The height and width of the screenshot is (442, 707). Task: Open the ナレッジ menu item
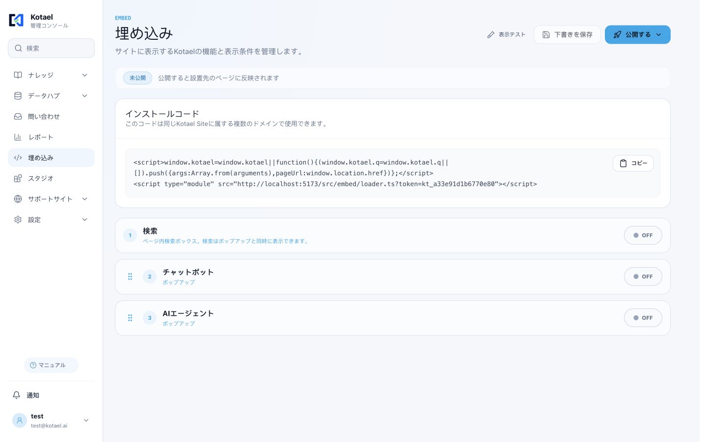51,75
